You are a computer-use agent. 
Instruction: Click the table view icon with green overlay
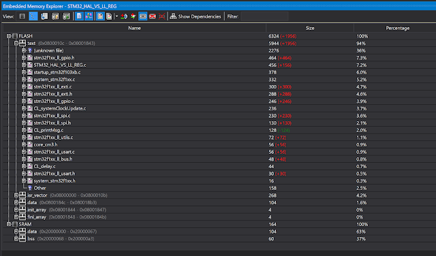pos(66,16)
